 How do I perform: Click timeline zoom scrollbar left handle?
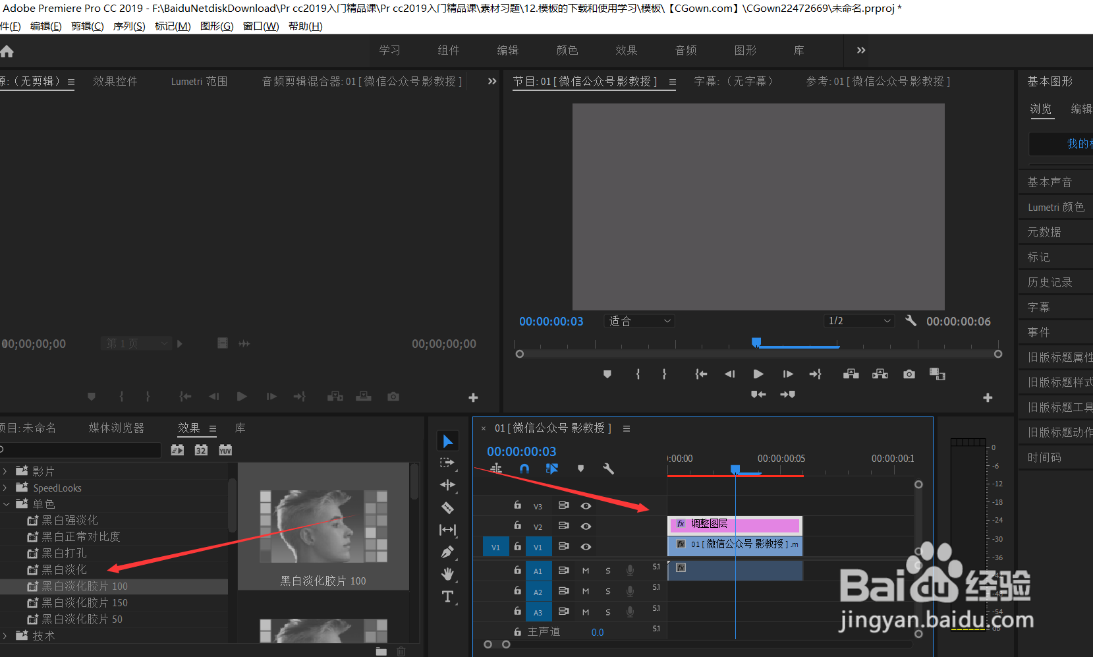click(488, 644)
